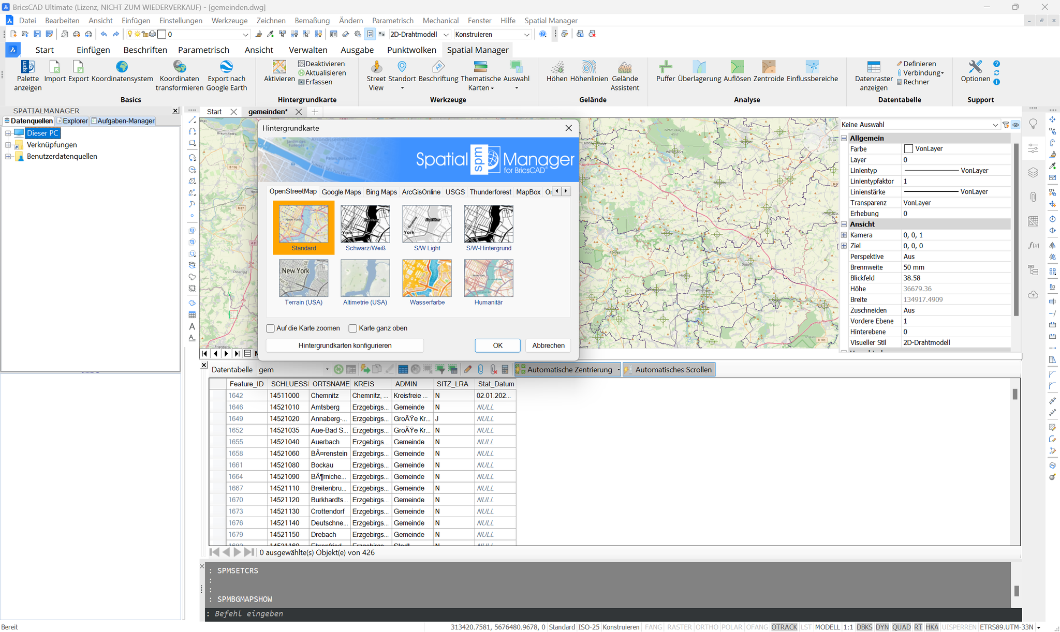Image resolution: width=1060 pixels, height=632 pixels.
Task: Enable the Karte ganz oben option
Action: click(x=353, y=328)
